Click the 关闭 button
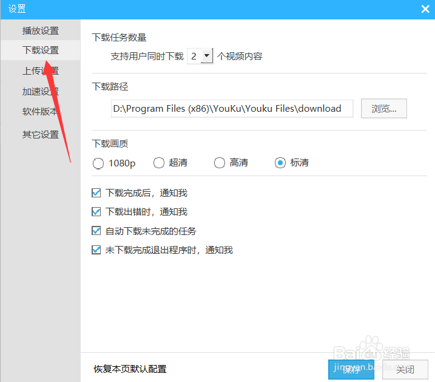435x382 pixels. pyautogui.click(x=405, y=369)
